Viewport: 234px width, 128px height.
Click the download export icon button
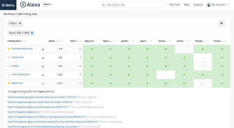tap(222, 23)
